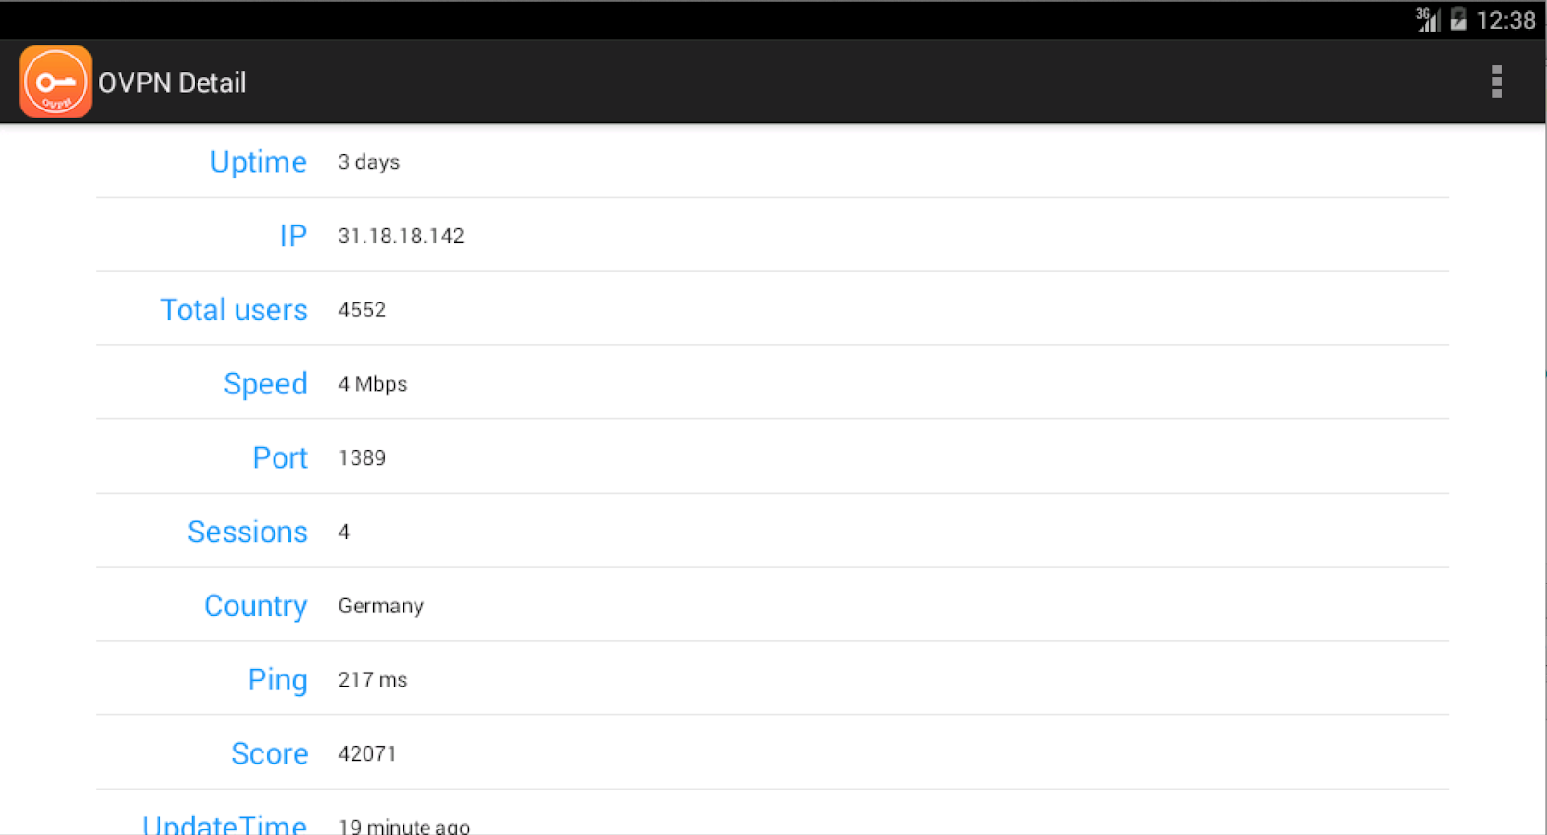
Task: Tap the Germany country value
Action: [x=381, y=606]
